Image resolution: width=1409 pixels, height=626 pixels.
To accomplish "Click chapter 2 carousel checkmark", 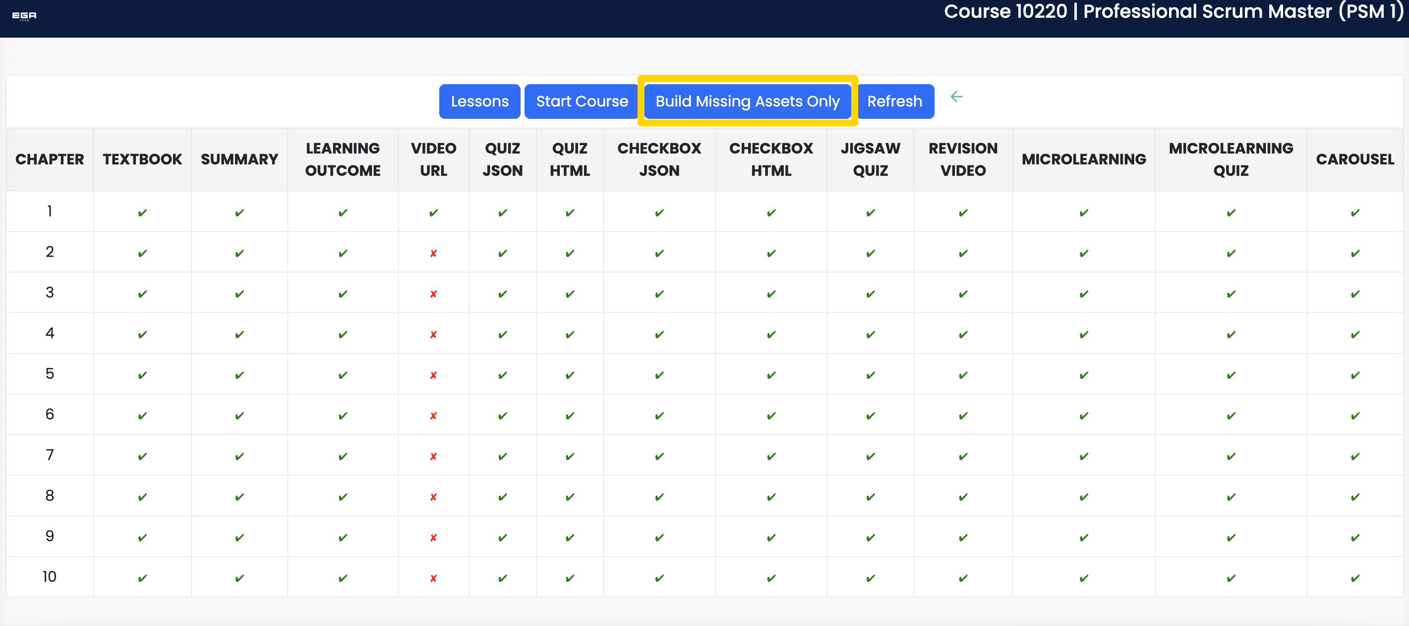I will pos(1355,254).
